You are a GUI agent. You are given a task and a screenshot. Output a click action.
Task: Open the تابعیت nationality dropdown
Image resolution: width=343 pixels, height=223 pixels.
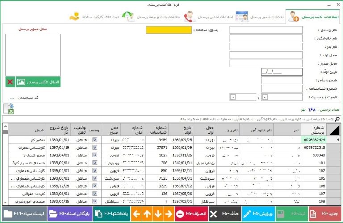[264, 97]
